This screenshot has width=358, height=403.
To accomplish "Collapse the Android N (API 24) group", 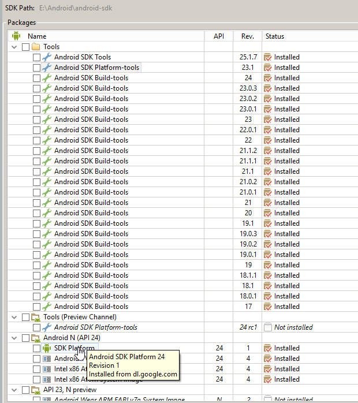I will 14,338.
